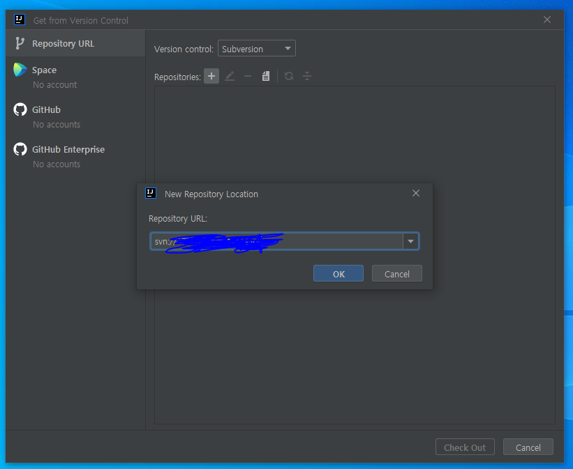Click the Check Out button
573x469 pixels.
pos(465,447)
